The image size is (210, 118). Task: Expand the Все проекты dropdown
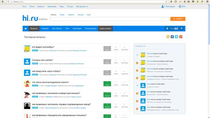pyautogui.click(x=82, y=7)
